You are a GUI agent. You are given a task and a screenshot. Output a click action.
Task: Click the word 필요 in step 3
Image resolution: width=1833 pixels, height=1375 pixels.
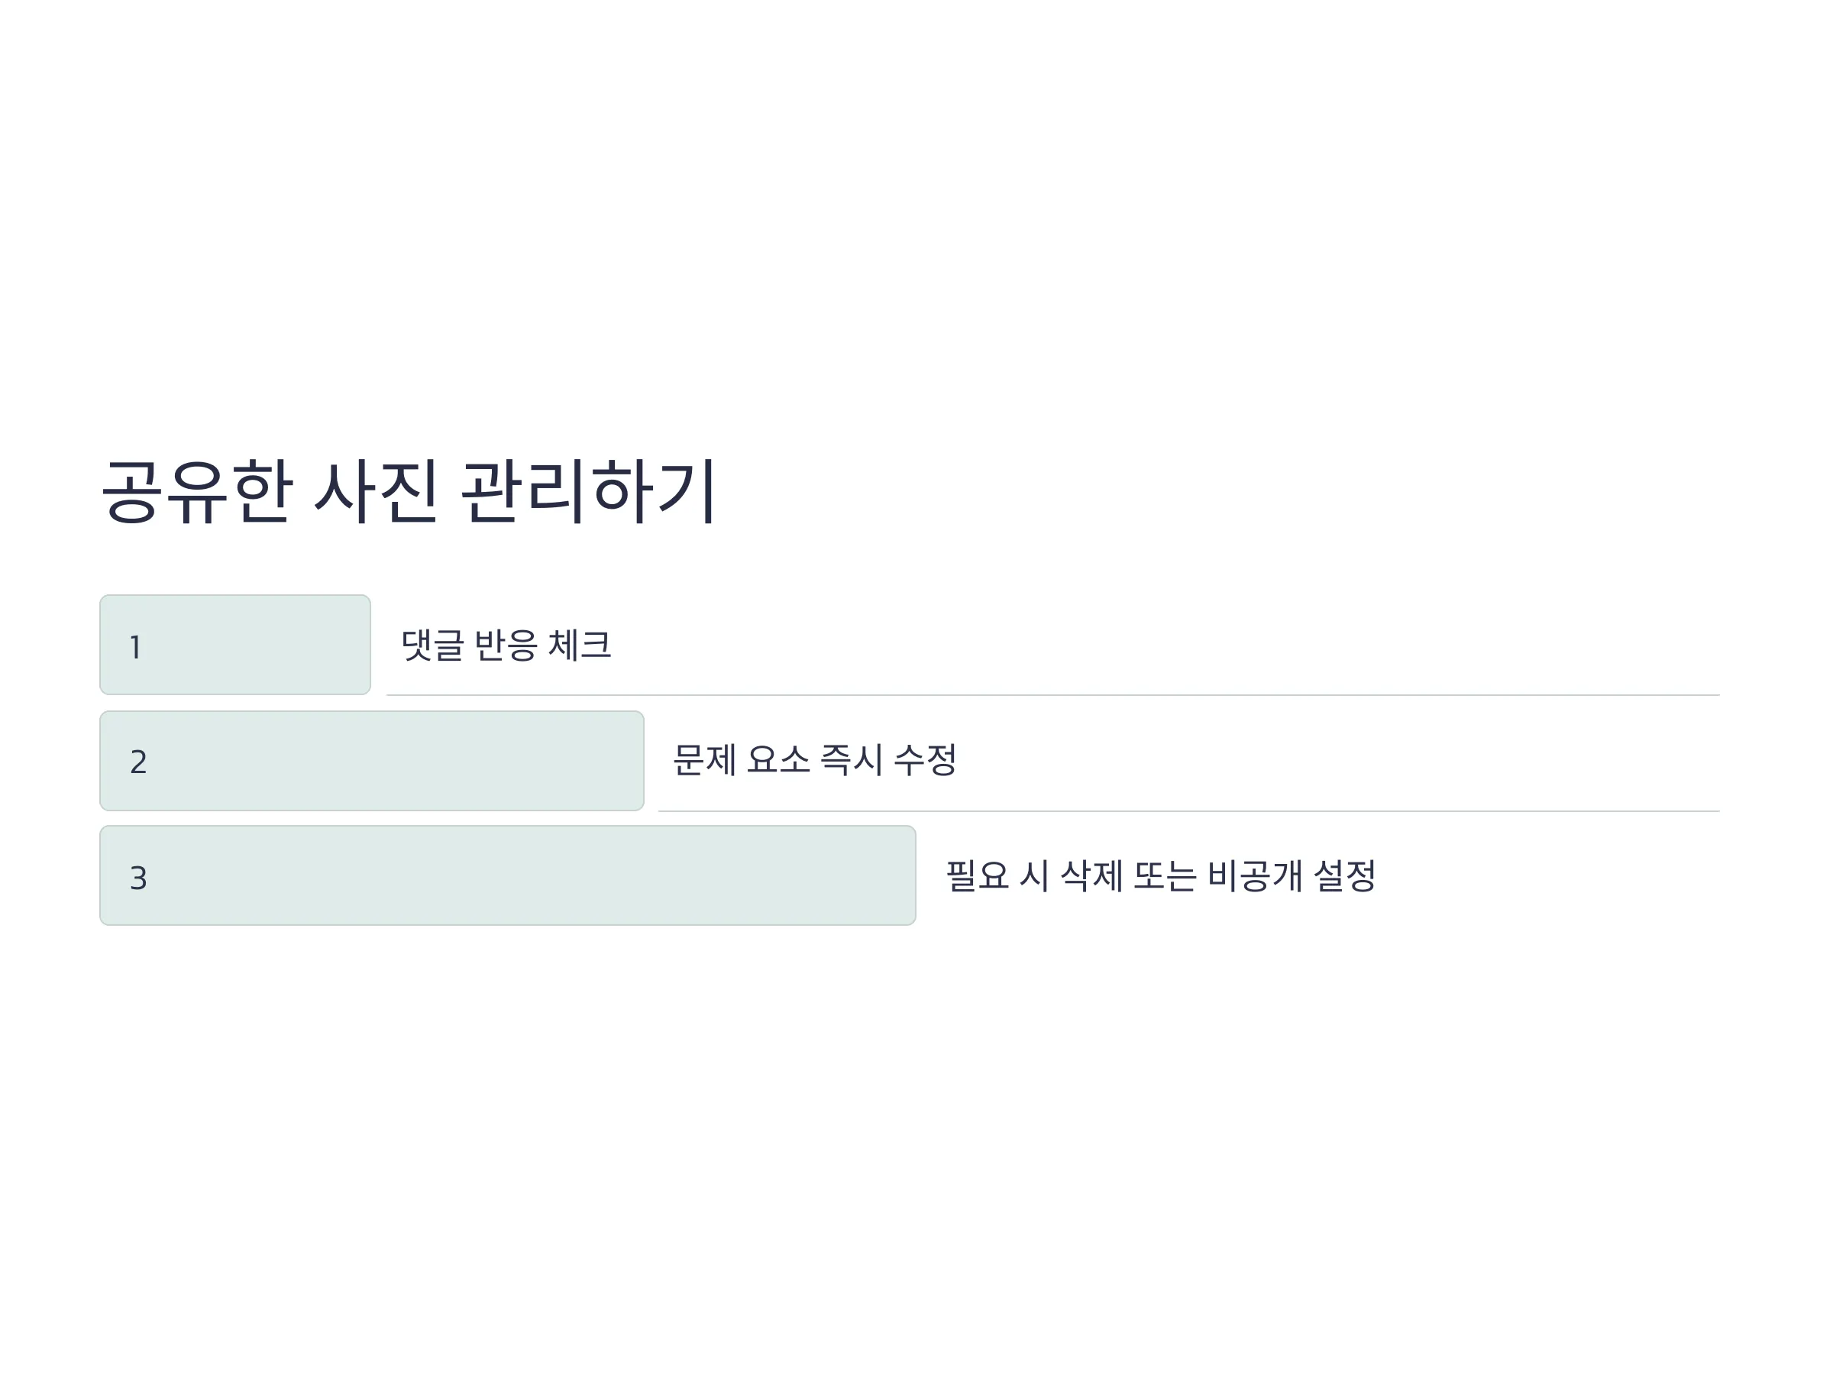click(977, 876)
